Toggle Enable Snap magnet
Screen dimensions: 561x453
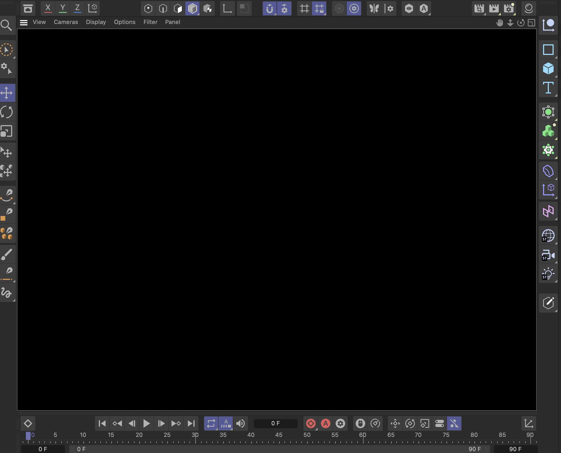click(269, 9)
